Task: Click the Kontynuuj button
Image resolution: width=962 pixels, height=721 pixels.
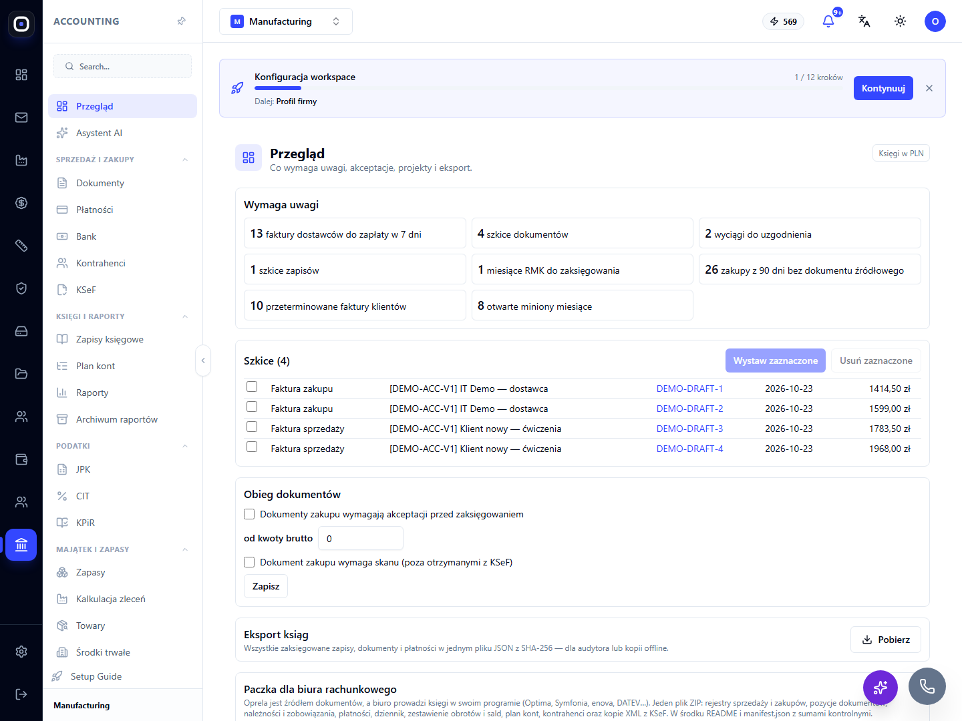Action: tap(883, 88)
